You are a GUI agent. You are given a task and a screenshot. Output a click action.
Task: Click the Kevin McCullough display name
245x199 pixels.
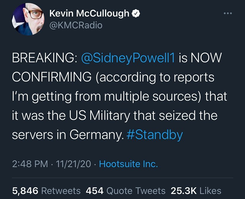[x=89, y=13]
